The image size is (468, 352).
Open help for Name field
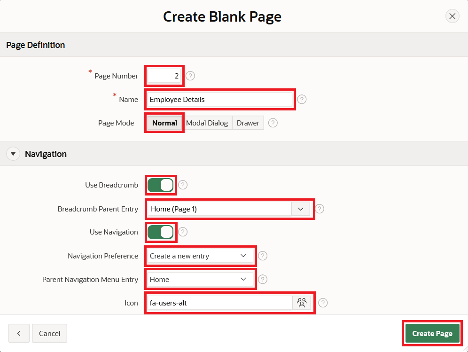coord(302,100)
